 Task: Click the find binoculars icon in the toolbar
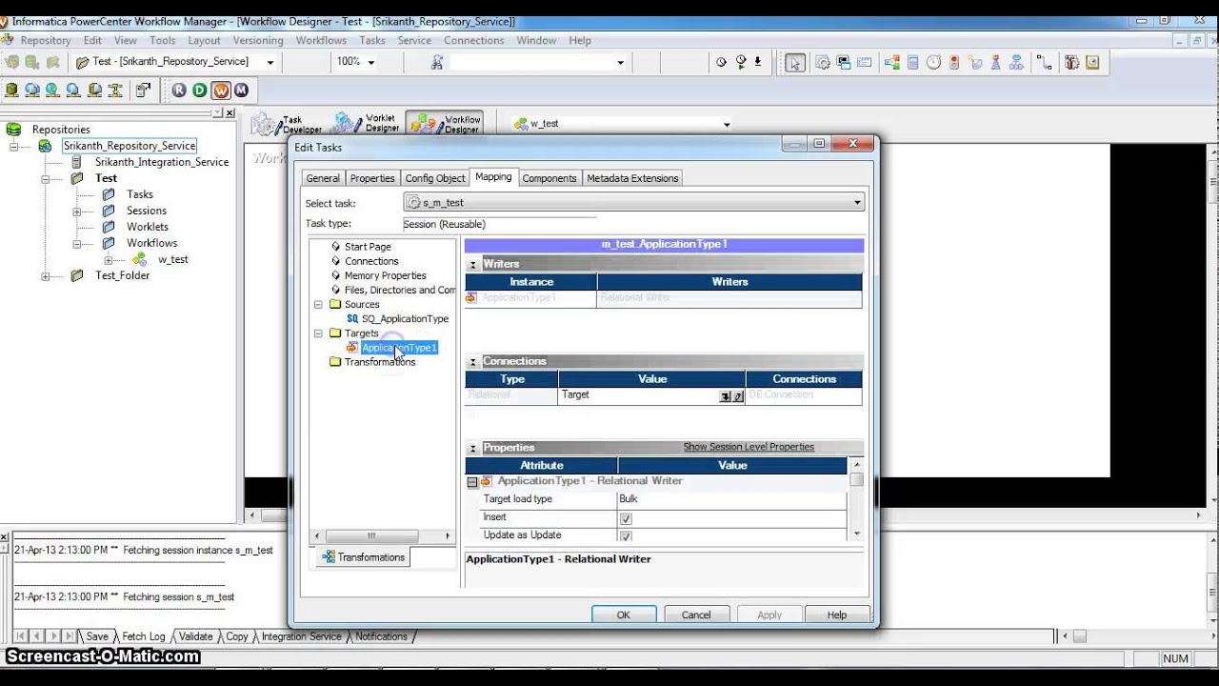point(437,62)
